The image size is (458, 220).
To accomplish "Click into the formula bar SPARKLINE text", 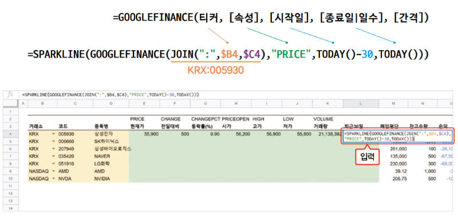I will [x=111, y=95].
